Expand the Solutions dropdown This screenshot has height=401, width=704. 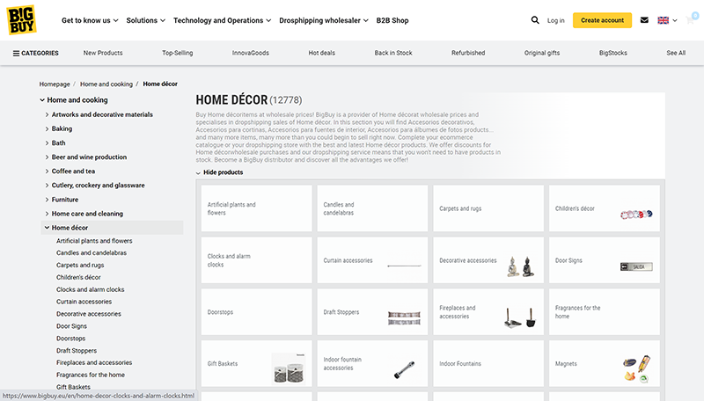coord(145,20)
